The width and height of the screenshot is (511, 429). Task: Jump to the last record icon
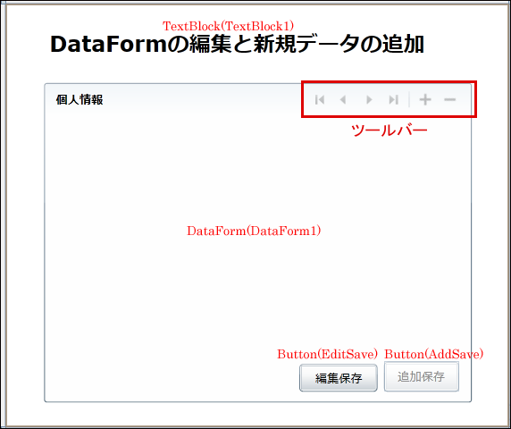394,99
